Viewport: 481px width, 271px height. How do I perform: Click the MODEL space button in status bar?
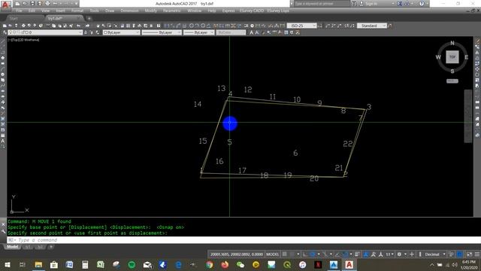(x=272, y=254)
